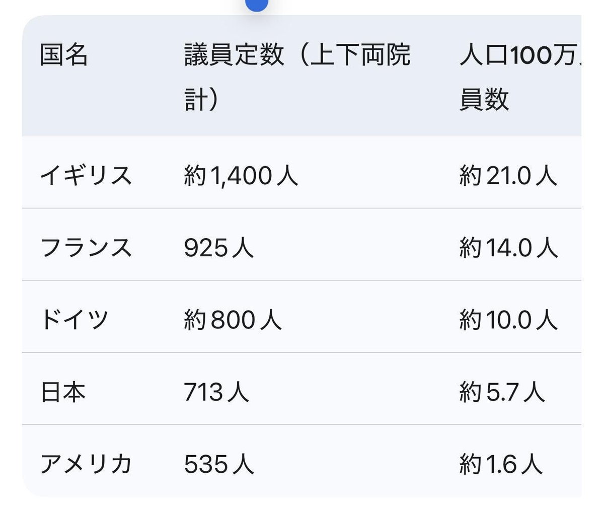Click the 国名 column header

63,55
